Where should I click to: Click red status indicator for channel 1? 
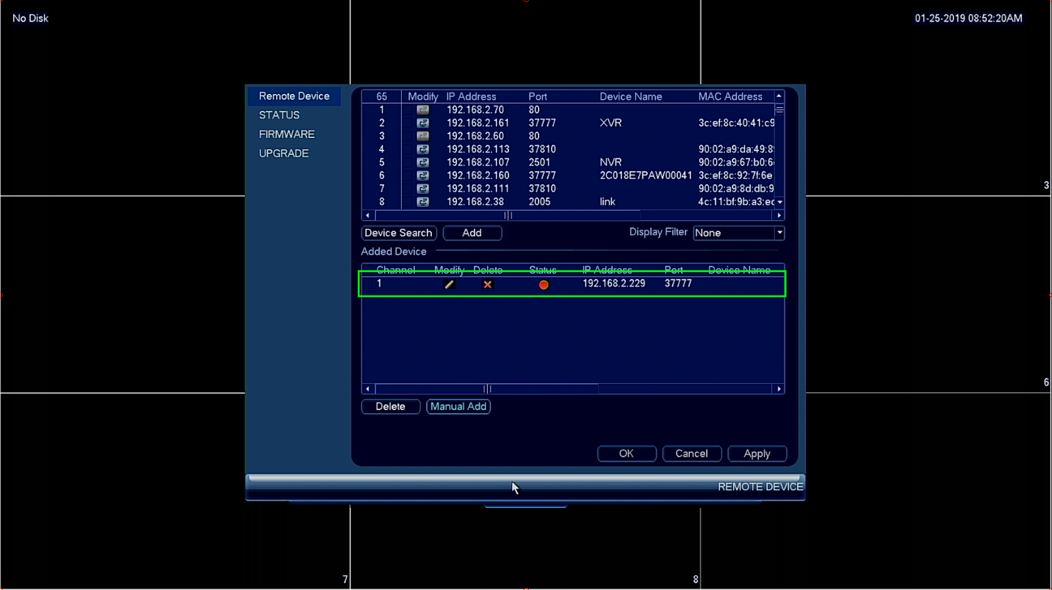[x=544, y=284]
